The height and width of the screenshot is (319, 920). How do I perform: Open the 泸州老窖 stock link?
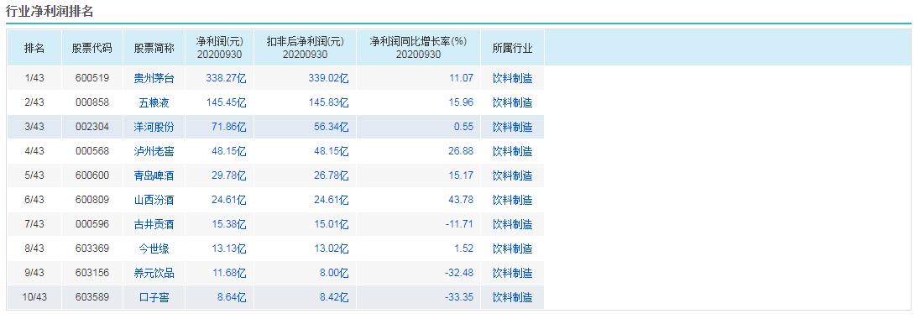click(x=154, y=151)
